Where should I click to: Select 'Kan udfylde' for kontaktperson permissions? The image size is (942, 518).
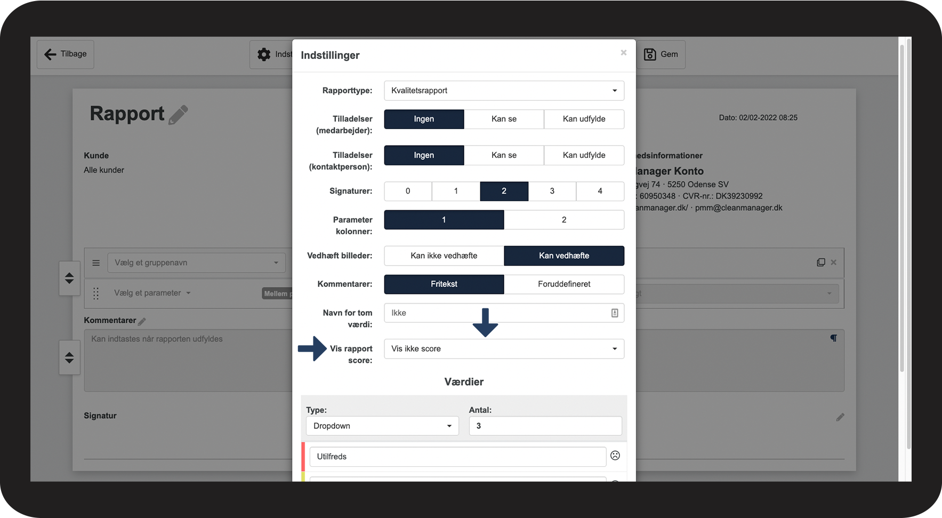pos(584,155)
